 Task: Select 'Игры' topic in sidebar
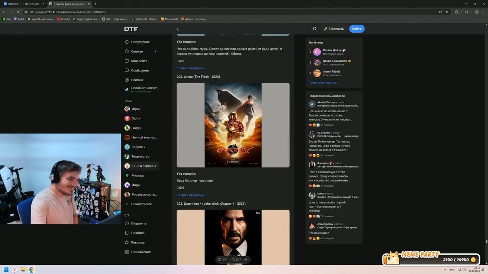point(135,109)
